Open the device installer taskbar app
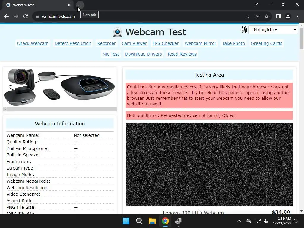 tap(178, 221)
